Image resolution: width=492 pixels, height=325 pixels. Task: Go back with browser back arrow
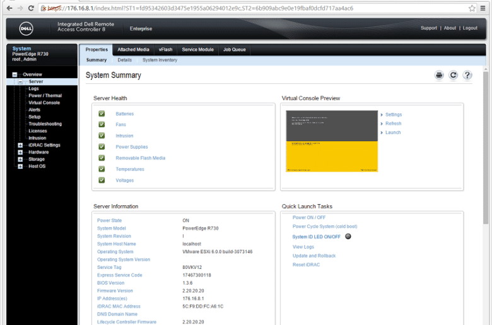click(9, 8)
